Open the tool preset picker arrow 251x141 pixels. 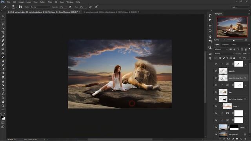click(8, 7)
